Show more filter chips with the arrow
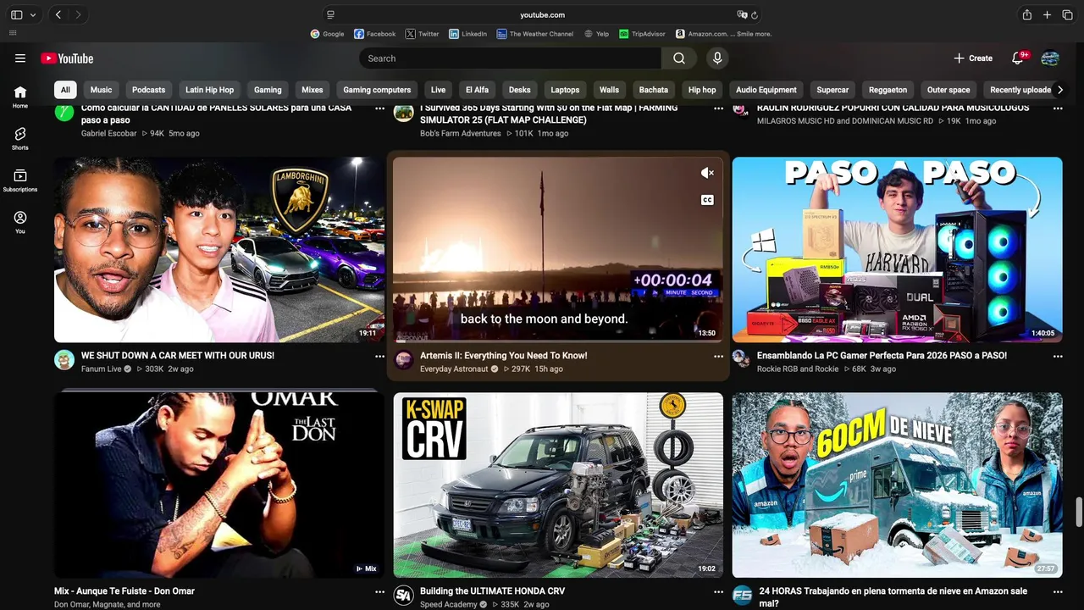1084x610 pixels. (1059, 90)
